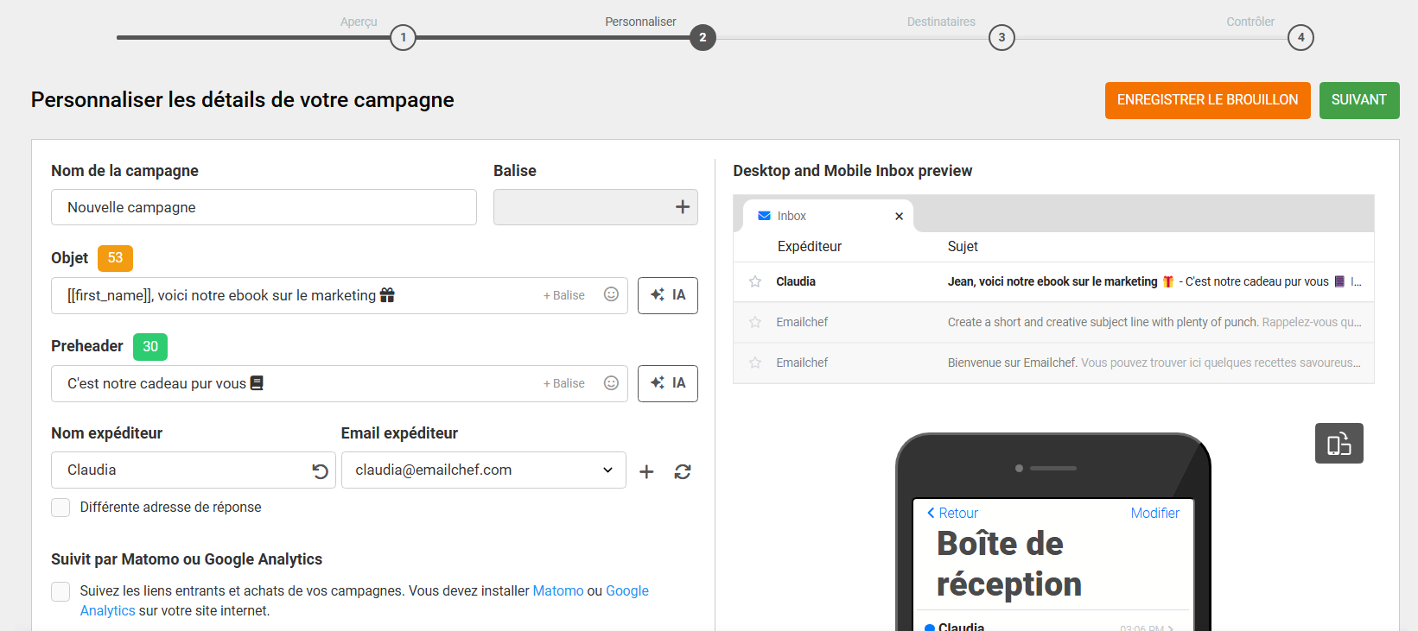
Task: Insert a Balise in Preheader field
Action: (x=564, y=383)
